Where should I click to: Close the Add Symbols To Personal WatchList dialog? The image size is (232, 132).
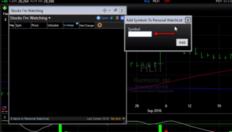[x=188, y=20]
